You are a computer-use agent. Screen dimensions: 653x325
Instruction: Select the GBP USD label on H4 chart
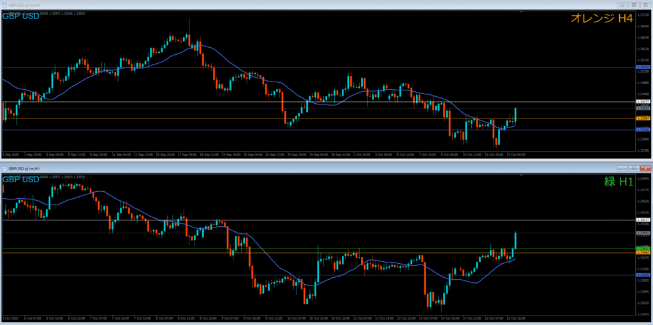(x=21, y=17)
